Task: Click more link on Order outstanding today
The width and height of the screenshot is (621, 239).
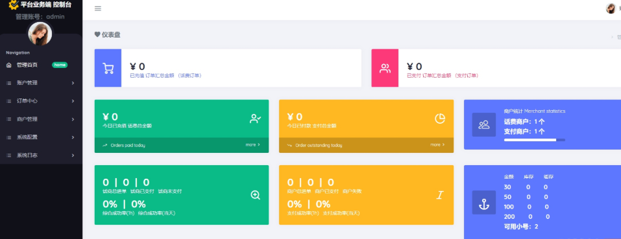Action: coord(437,145)
